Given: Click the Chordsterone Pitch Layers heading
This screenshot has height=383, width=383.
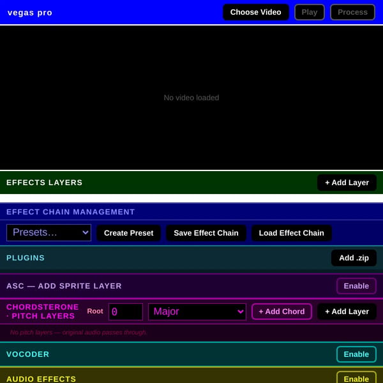Looking at the screenshot, I should click(x=43, y=312).
